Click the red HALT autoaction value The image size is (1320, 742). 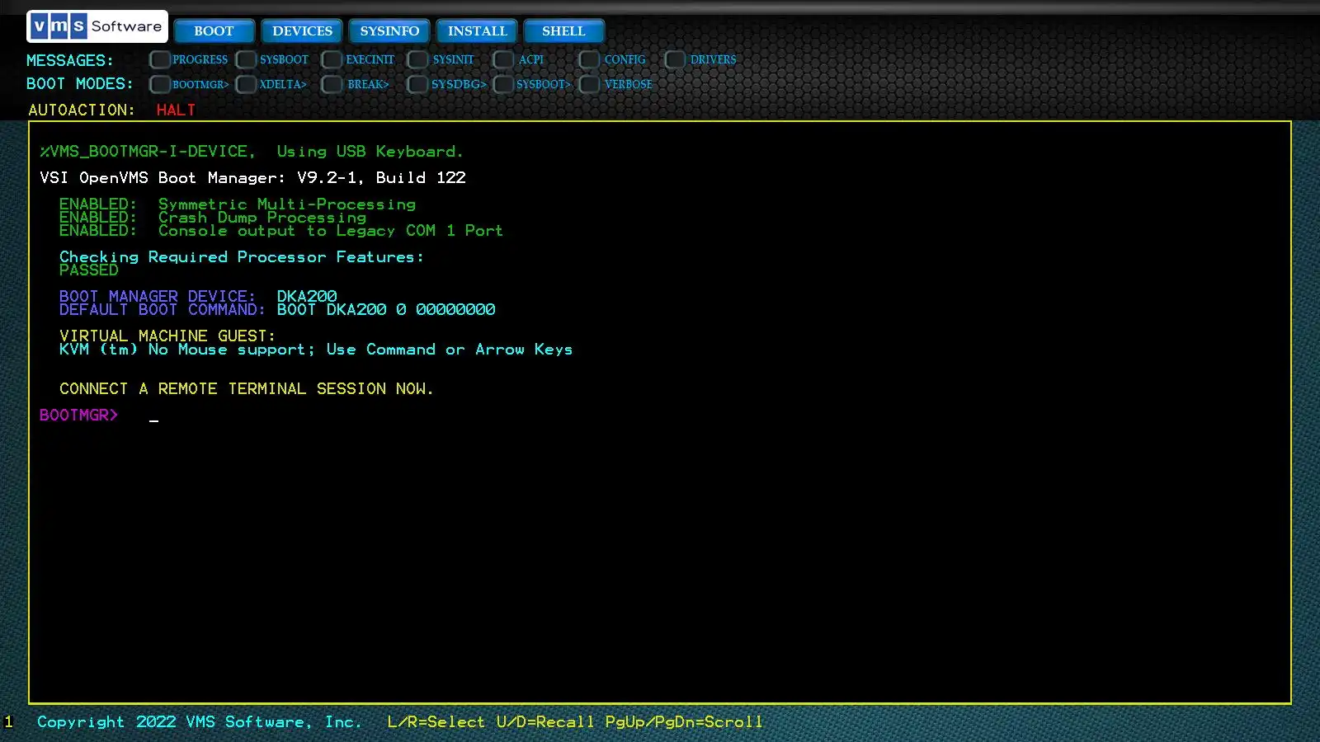click(x=176, y=110)
